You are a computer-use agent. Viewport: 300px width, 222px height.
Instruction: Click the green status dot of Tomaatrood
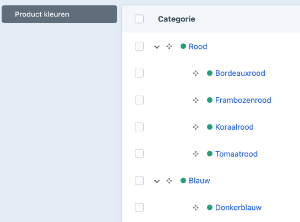pos(210,153)
